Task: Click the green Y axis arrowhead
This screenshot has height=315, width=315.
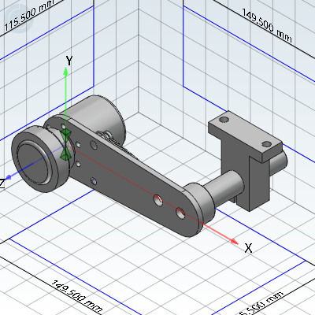Action: [65, 72]
